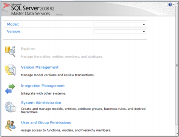
Task: Click the 'Manage model versions and review transactions' text
Action: tap(58, 75)
